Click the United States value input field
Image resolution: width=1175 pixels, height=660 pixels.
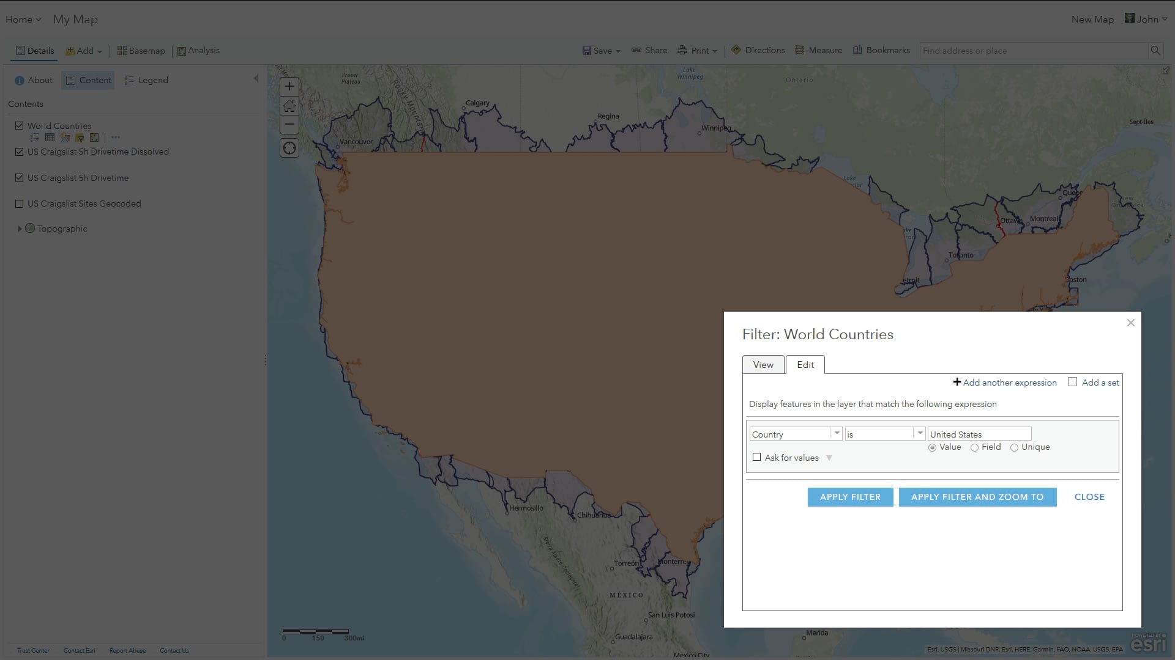979,434
